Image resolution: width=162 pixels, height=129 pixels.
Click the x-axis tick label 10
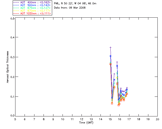pos(63,119)
